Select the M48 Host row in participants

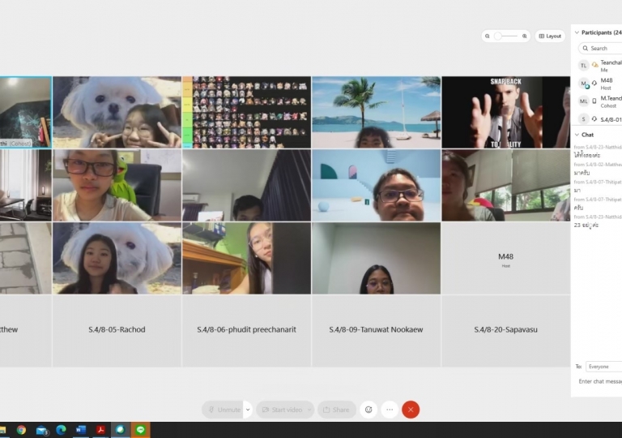599,84
